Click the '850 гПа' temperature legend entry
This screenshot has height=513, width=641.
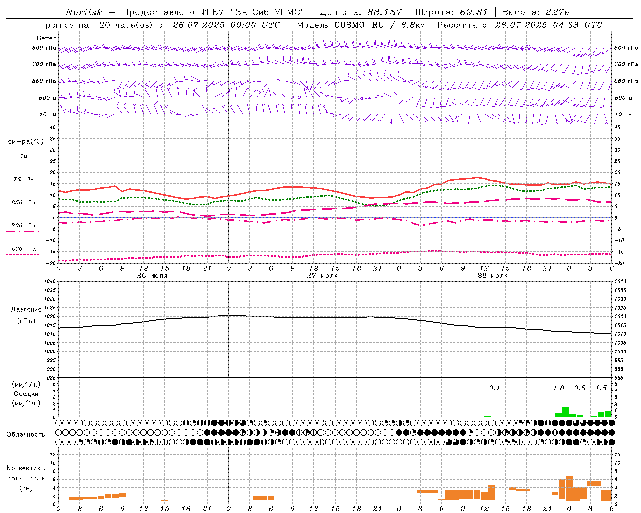pyautogui.click(x=24, y=203)
